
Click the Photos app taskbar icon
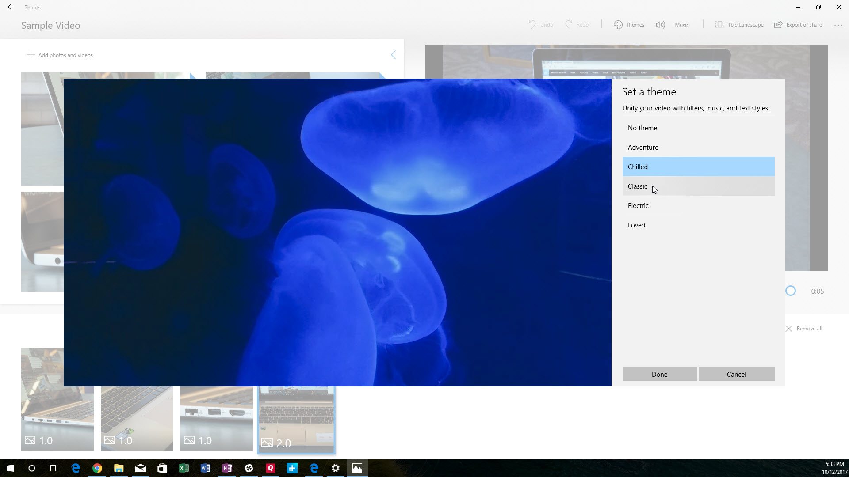tap(357, 468)
